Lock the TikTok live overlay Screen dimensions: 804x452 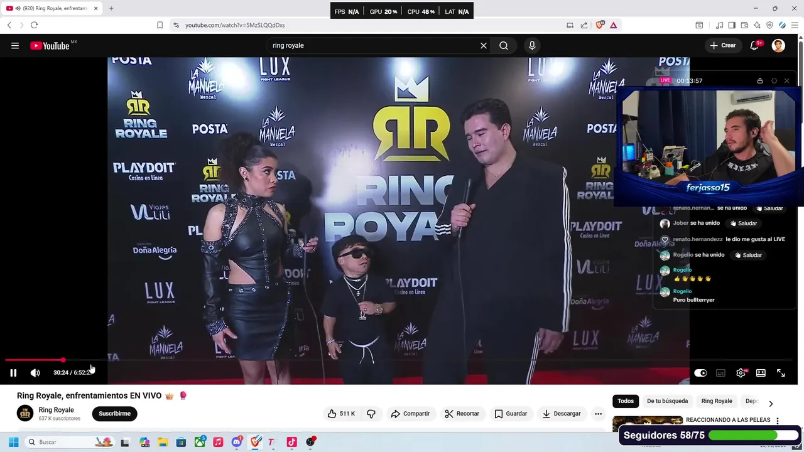[760, 80]
